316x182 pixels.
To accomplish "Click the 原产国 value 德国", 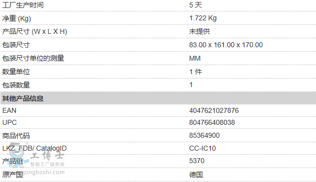I will click(x=196, y=175).
